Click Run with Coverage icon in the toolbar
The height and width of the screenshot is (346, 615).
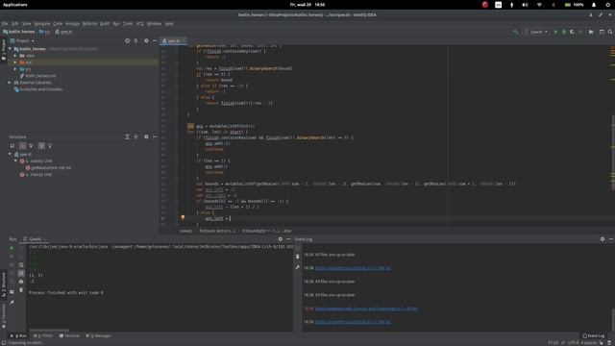click(x=573, y=32)
